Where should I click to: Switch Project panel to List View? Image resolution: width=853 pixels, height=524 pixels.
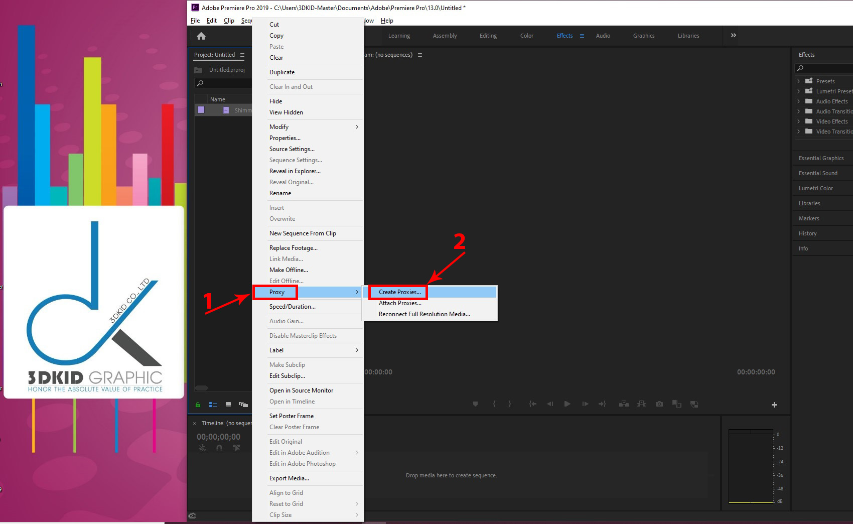tap(213, 405)
